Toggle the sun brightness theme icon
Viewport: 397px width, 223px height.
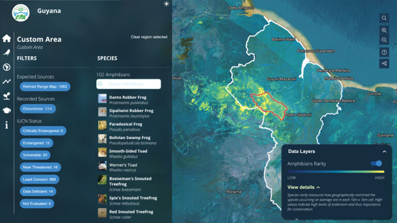click(x=166, y=4)
